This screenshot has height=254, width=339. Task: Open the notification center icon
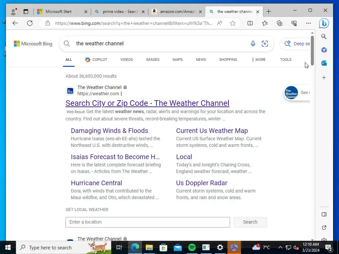click(328, 247)
